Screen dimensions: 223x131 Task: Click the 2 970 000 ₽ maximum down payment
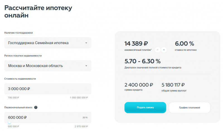(81, 127)
